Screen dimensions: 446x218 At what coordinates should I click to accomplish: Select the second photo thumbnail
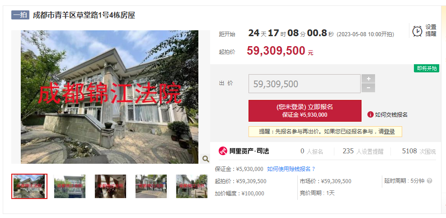tap(70, 186)
